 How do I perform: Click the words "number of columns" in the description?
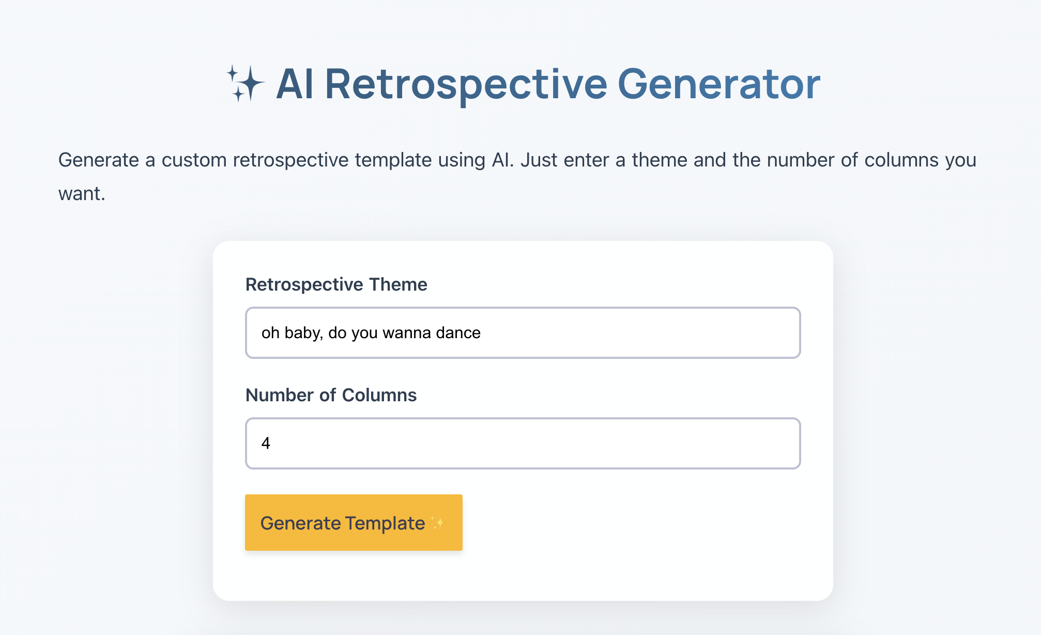pyautogui.click(x=853, y=160)
